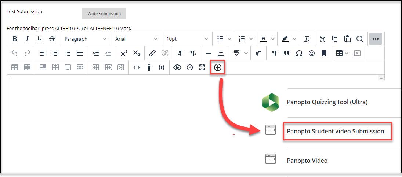Select Panopto Quizzing Tool (Ultra)
This screenshot has height=177, width=402.
pyautogui.click(x=327, y=102)
